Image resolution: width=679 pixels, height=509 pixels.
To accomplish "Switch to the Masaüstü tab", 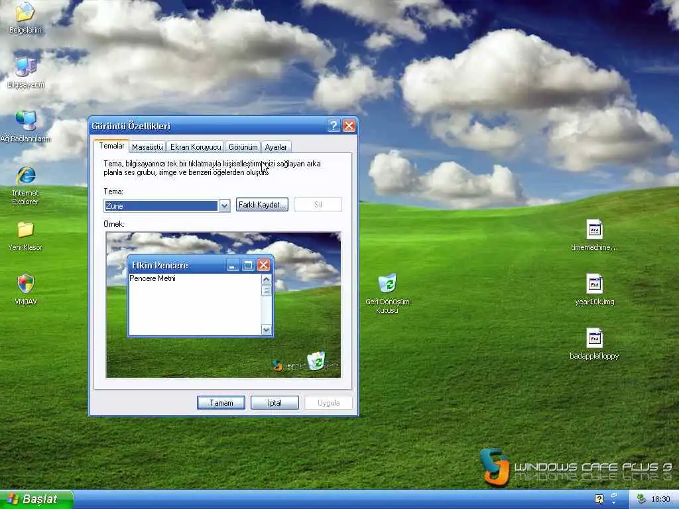I will 147,147.
